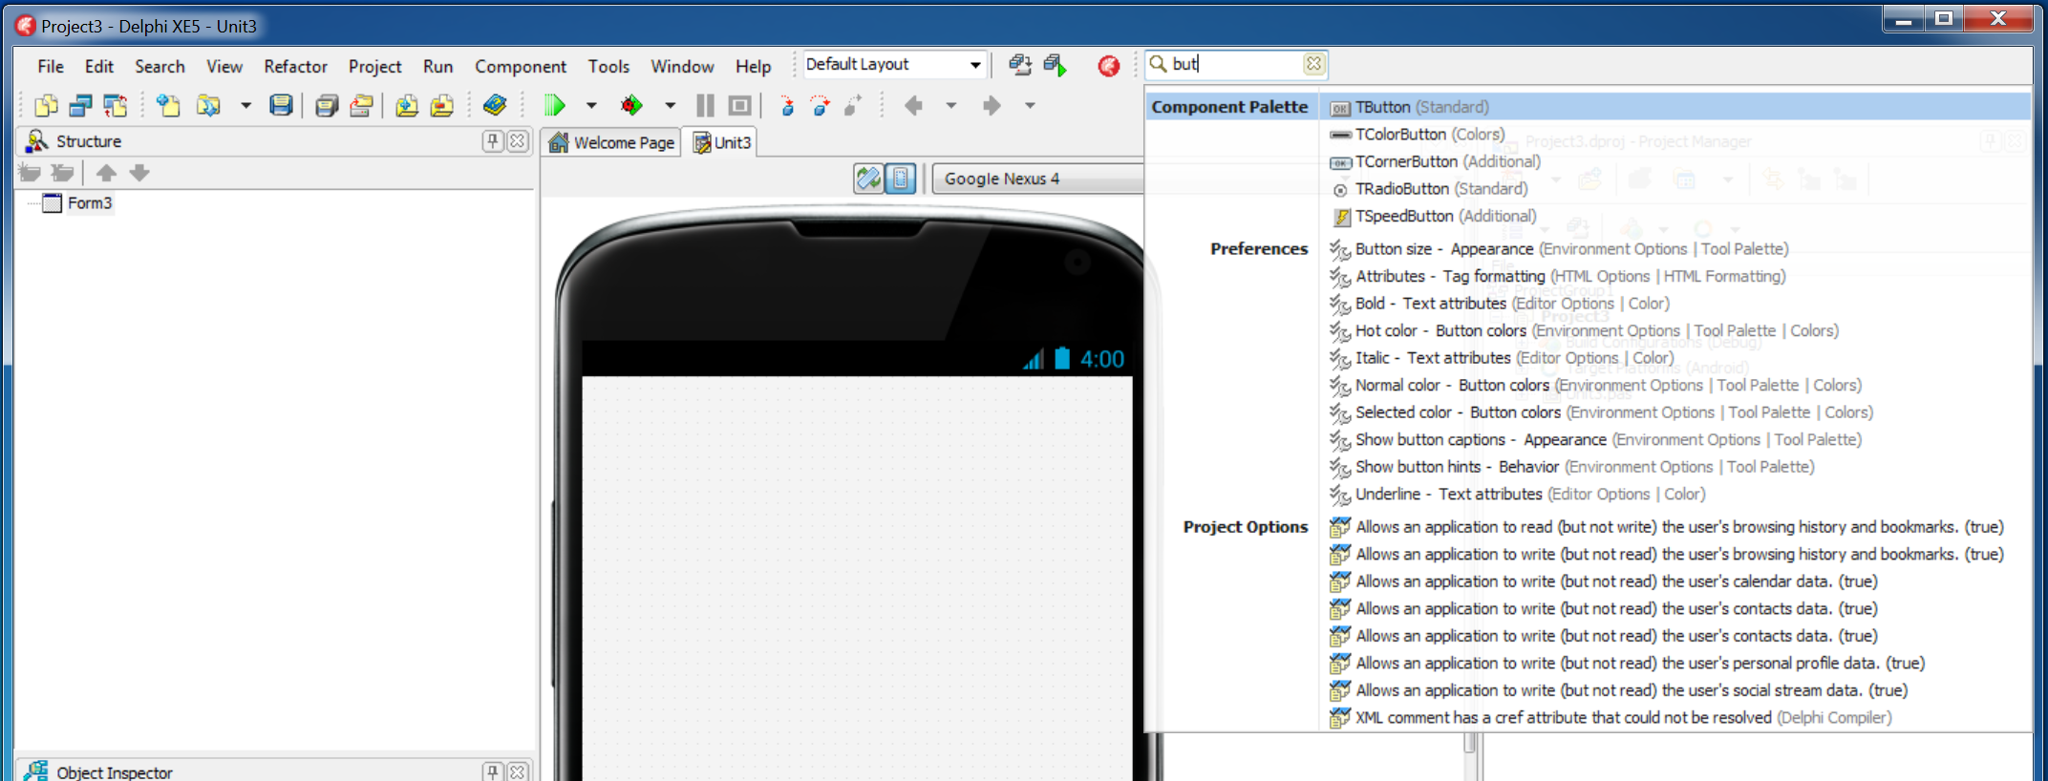Click Structure panel move-up arrow icon
This screenshot has height=781, width=2048.
point(106,173)
